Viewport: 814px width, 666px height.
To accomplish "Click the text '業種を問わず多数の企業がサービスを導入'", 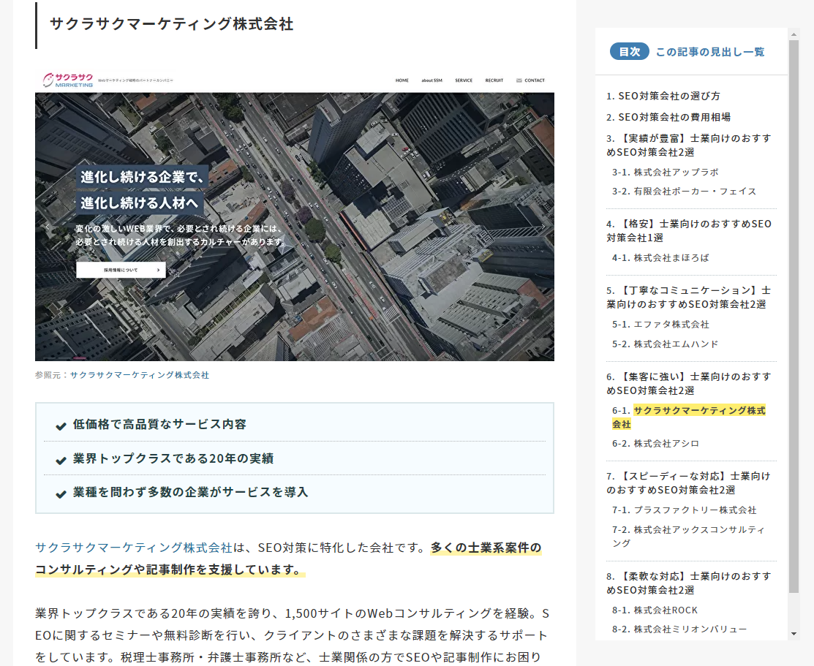I will tap(190, 492).
